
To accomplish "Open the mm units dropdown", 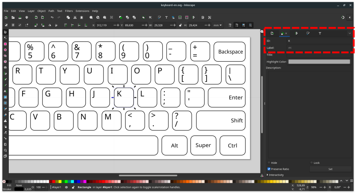I will (x=218, y=25).
